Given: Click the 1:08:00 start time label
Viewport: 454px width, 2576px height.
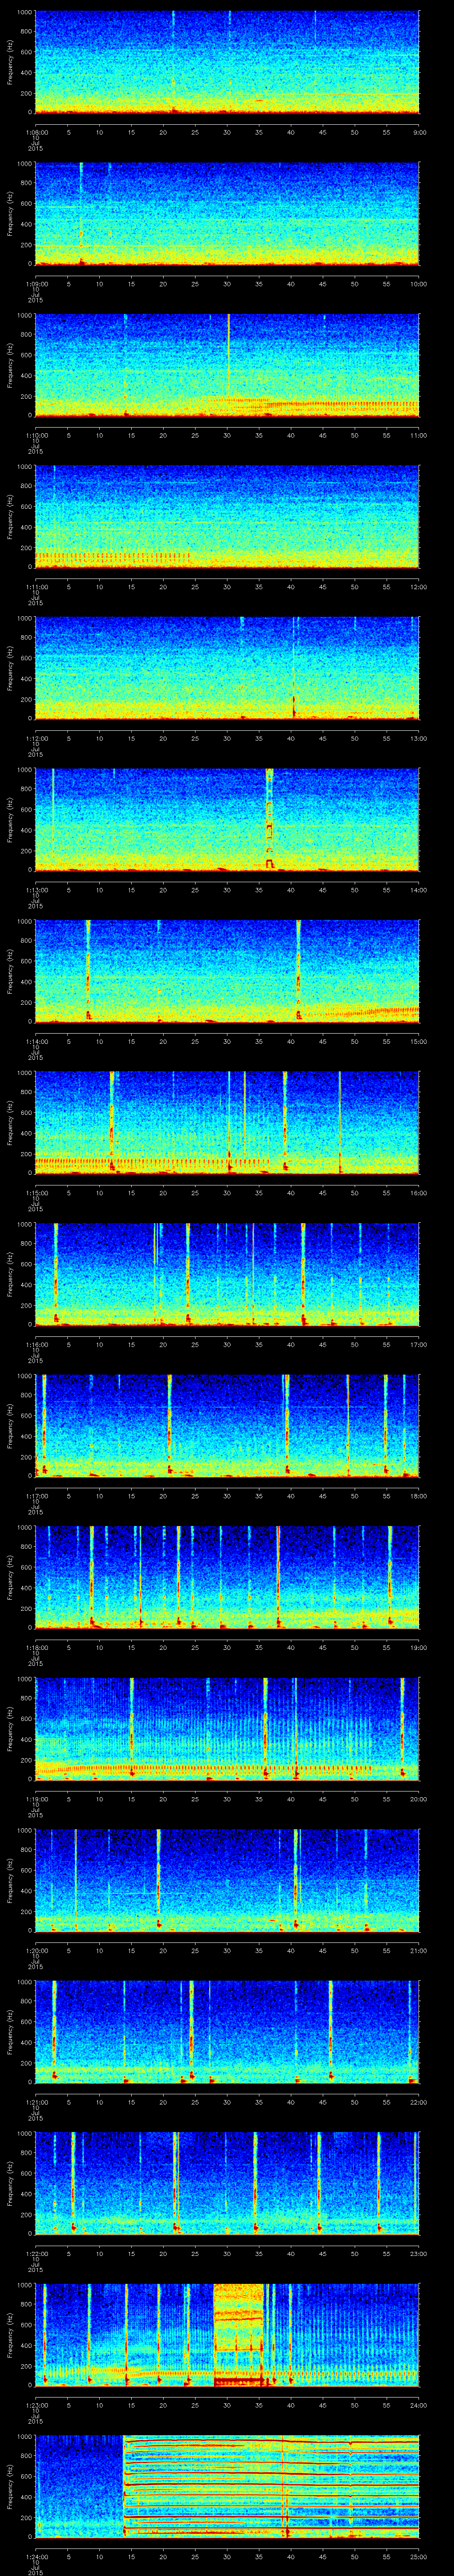Looking at the screenshot, I should tap(36, 132).
